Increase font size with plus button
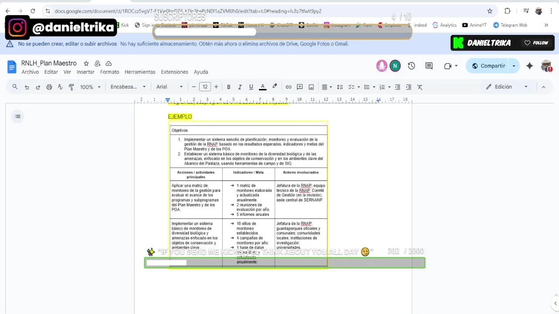Image resolution: width=559 pixels, height=314 pixels. click(216, 87)
